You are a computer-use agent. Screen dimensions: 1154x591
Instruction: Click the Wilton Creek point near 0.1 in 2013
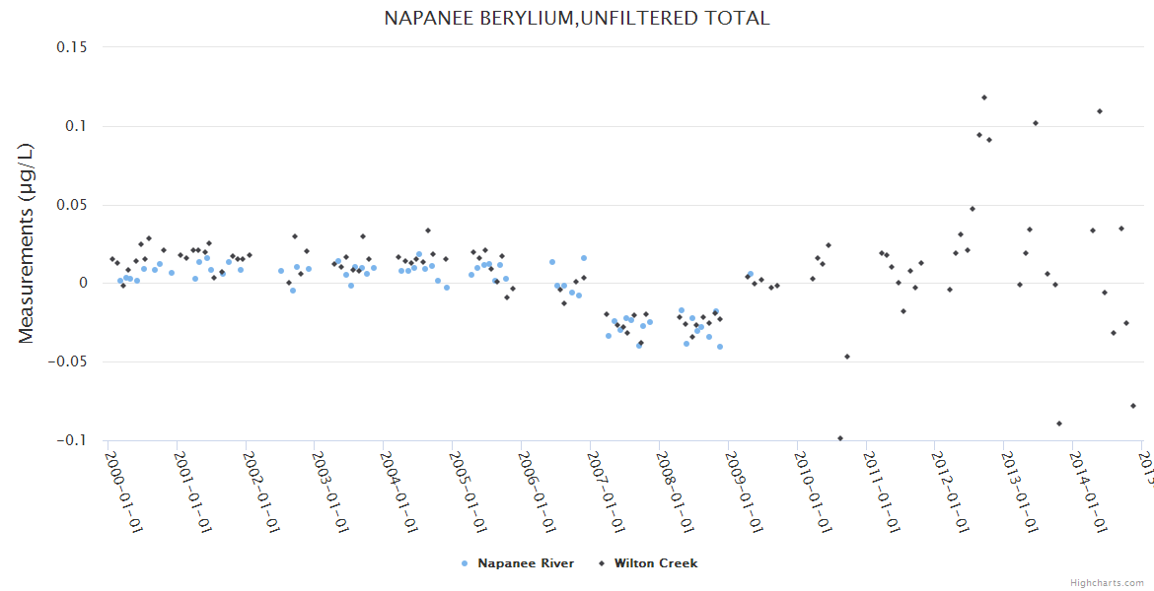(1036, 123)
